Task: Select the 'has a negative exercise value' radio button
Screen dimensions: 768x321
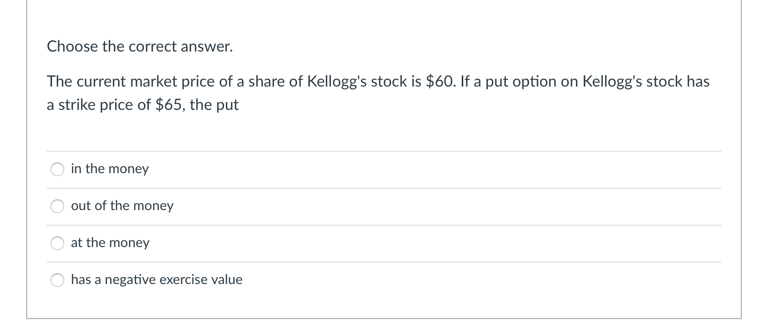Action: click(x=57, y=280)
